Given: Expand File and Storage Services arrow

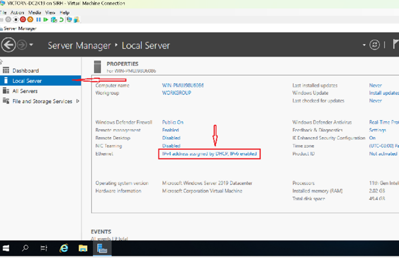Looking at the screenshot, I should [78, 101].
